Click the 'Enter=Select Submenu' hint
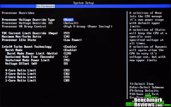 click(146, 87)
